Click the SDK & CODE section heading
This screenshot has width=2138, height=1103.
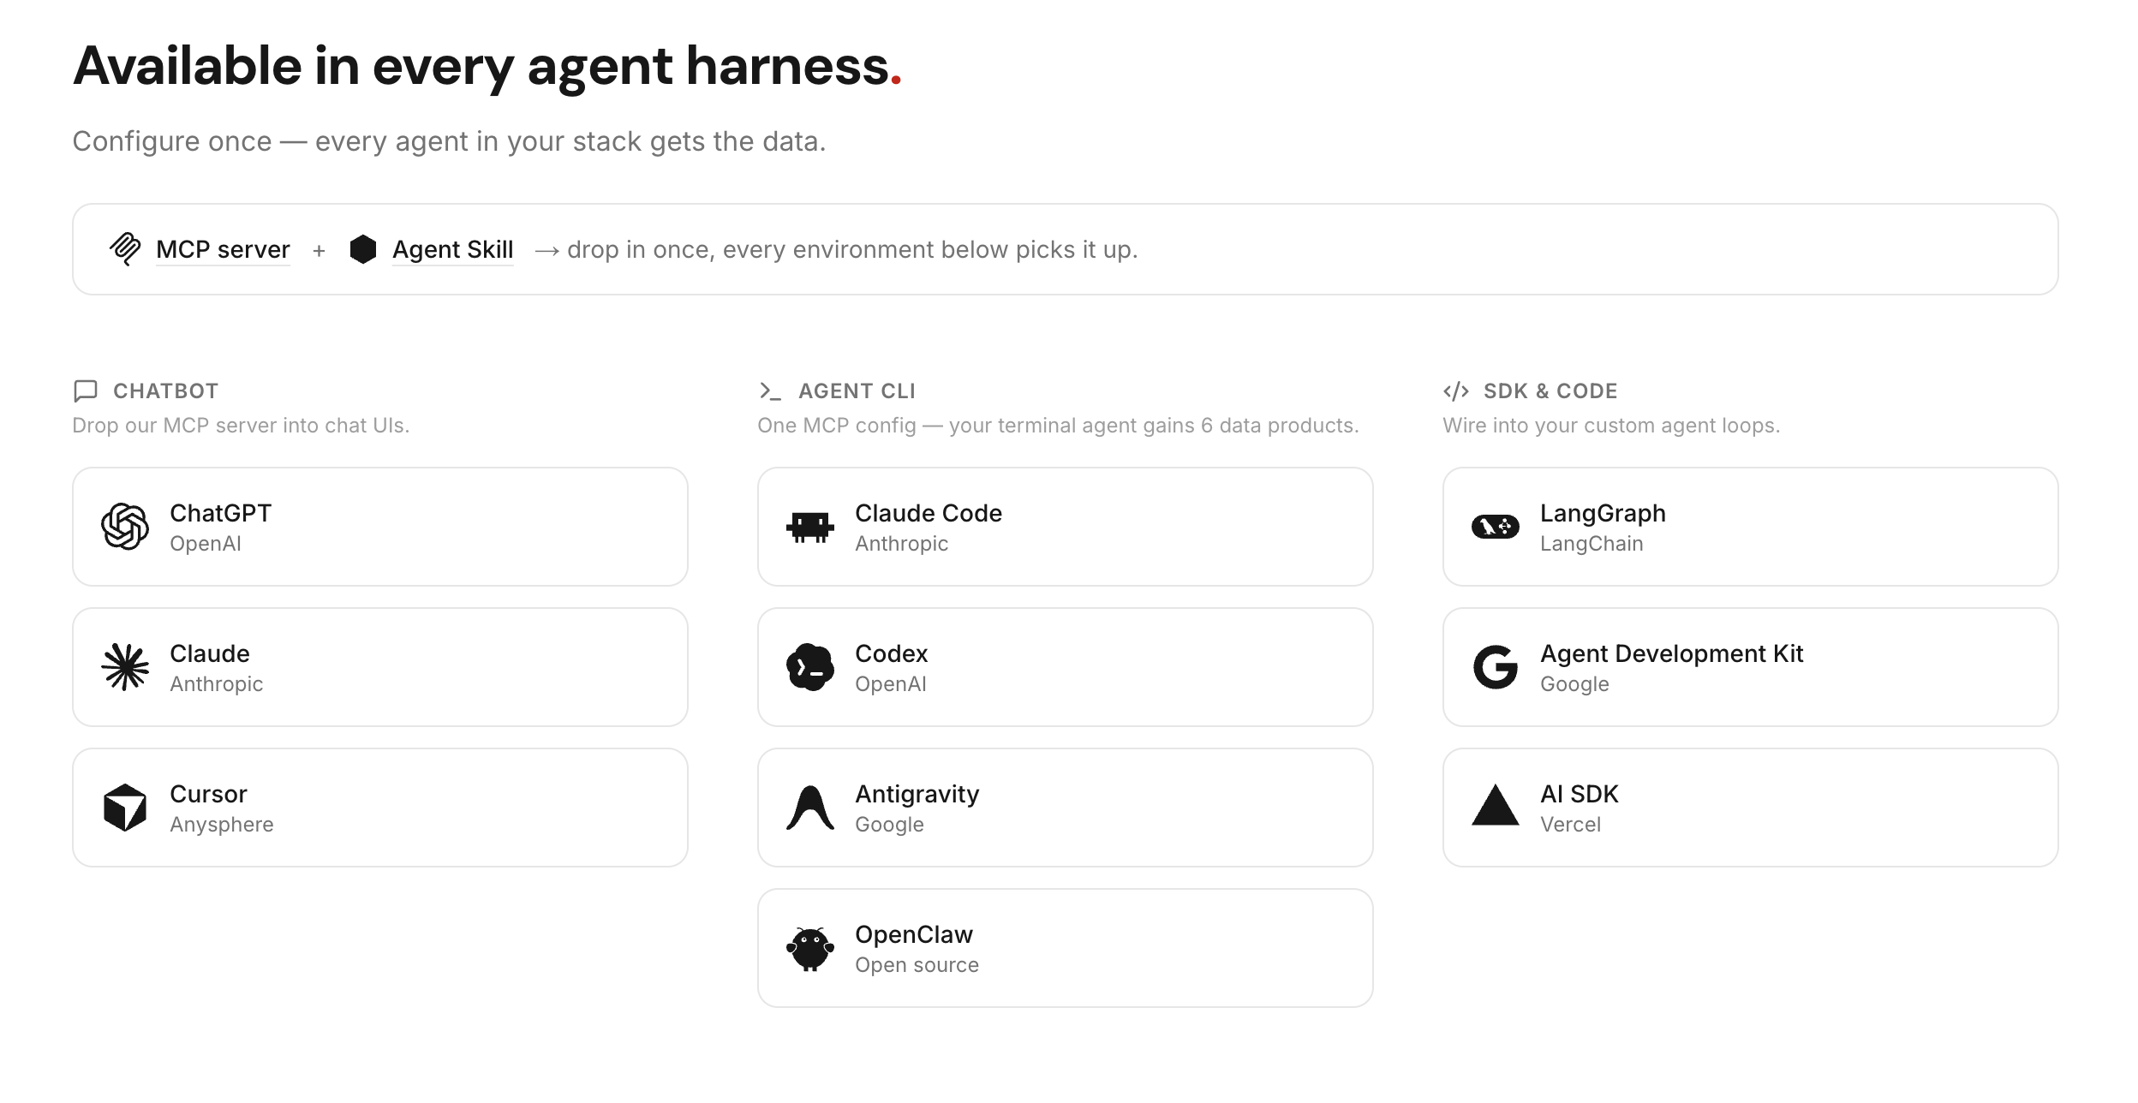click(x=1550, y=391)
